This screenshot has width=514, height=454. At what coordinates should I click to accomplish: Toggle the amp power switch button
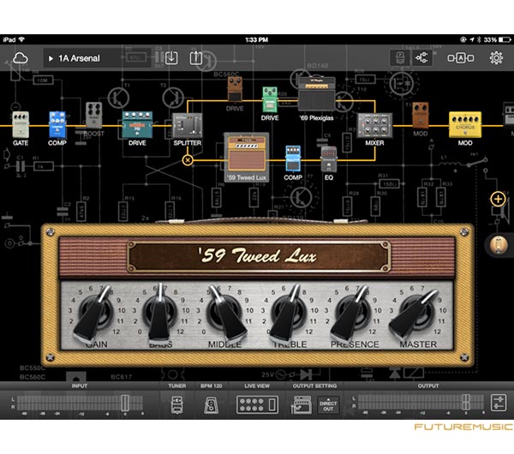[x=499, y=245]
